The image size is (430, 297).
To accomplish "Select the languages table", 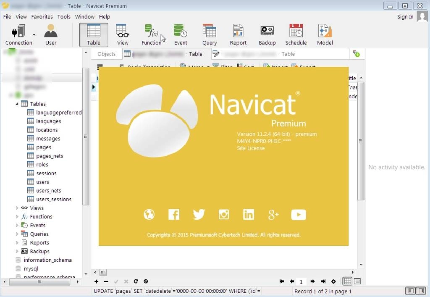I will pyautogui.click(x=44, y=121).
